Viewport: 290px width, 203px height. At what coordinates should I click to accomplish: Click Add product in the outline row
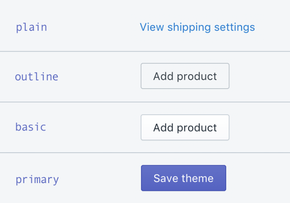[x=185, y=76]
